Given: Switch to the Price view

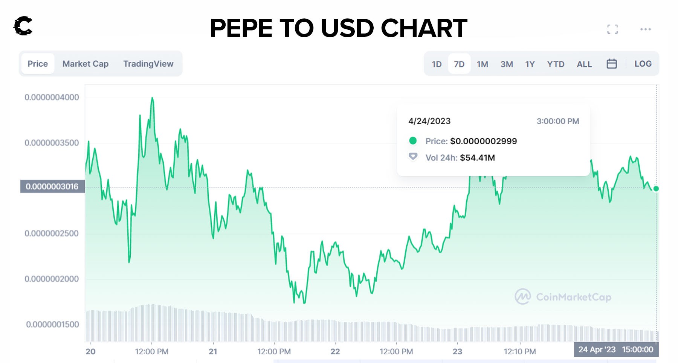Looking at the screenshot, I should [x=38, y=64].
